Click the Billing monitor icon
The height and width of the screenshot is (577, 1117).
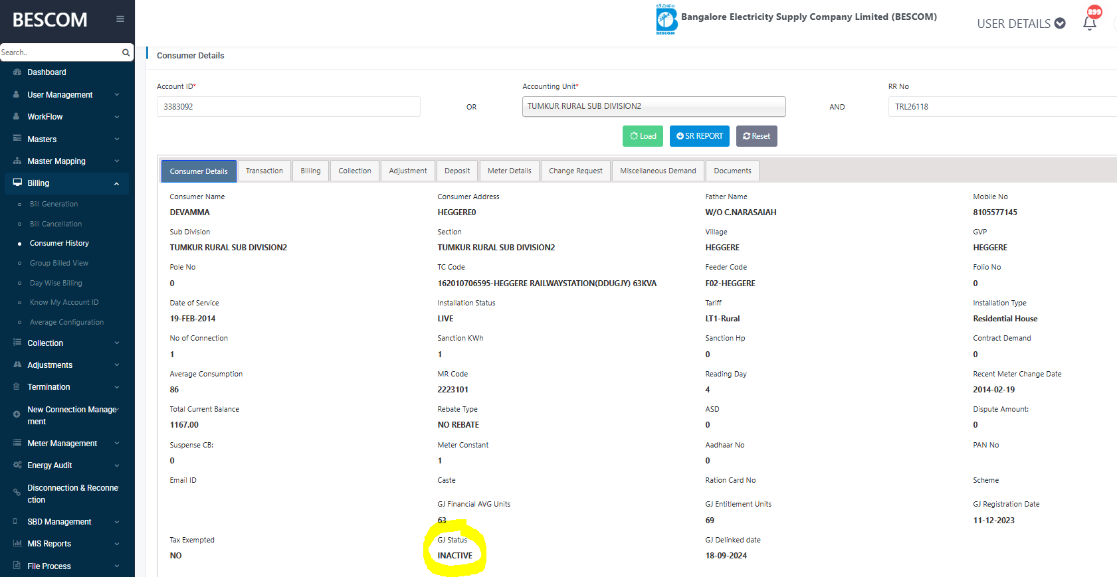[x=17, y=183]
